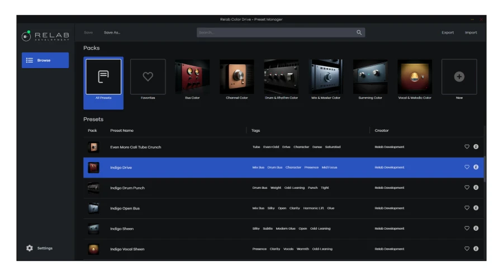Click pack icon of Indigo Drive row
Viewport: 503px width, 276px height.
(x=93, y=167)
